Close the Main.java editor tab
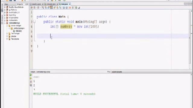This screenshot has height=108, width=193. click(70, 4)
